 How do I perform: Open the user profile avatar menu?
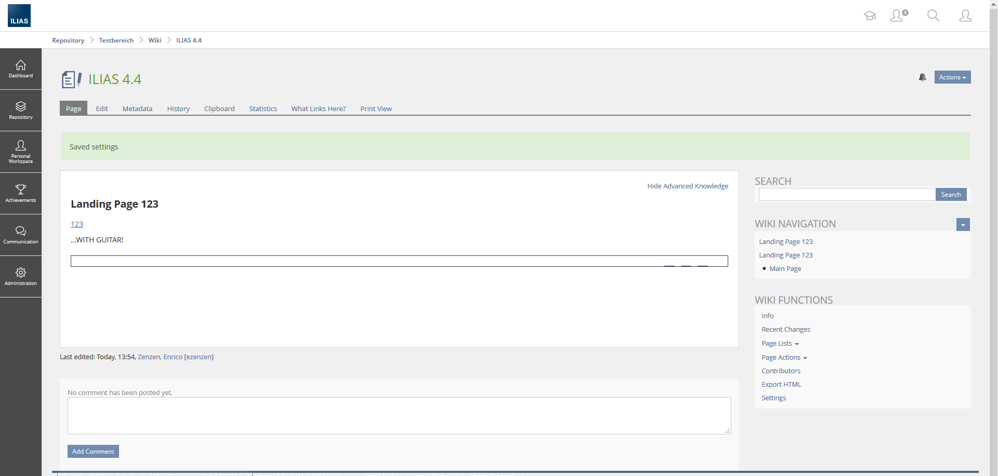click(x=965, y=16)
